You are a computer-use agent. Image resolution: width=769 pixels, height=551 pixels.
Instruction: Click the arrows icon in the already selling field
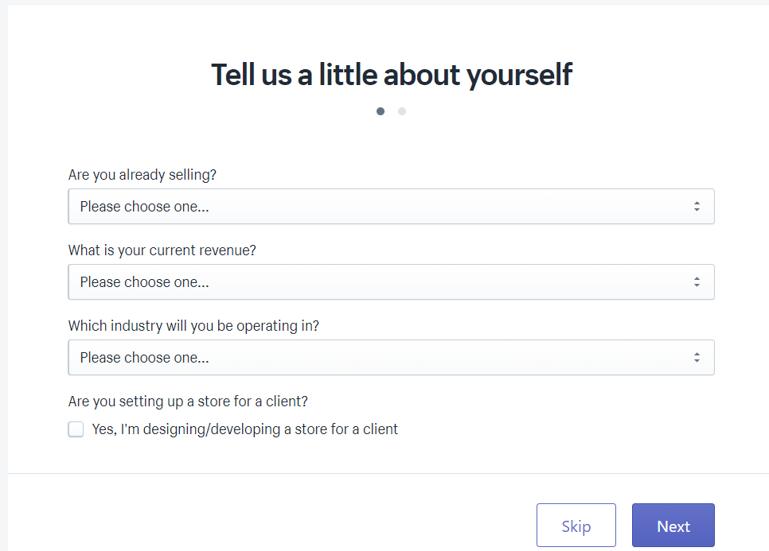click(697, 207)
